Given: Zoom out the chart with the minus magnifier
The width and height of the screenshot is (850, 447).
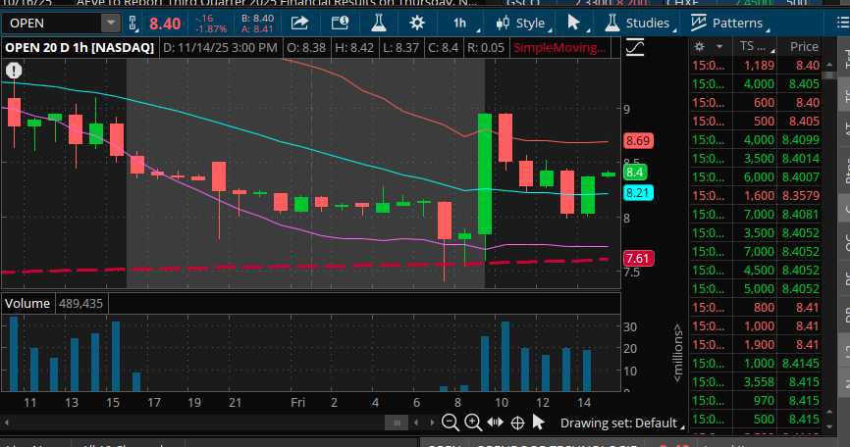Looking at the screenshot, I should pos(450,422).
